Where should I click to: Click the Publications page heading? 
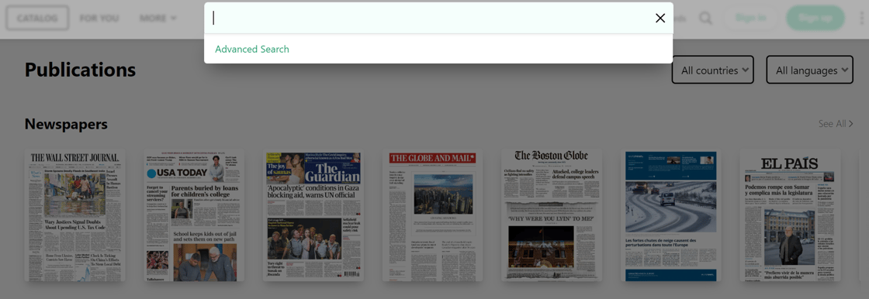(x=81, y=70)
